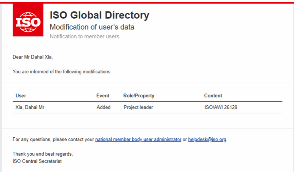
Task: Select the "Modification of user's data" subtitle
Action: click(x=92, y=27)
